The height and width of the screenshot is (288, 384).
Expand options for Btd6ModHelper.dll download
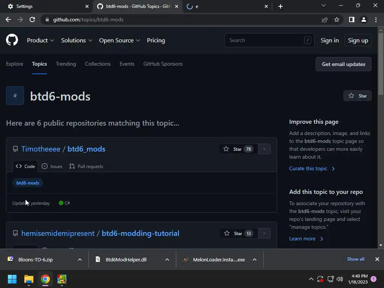point(167,259)
